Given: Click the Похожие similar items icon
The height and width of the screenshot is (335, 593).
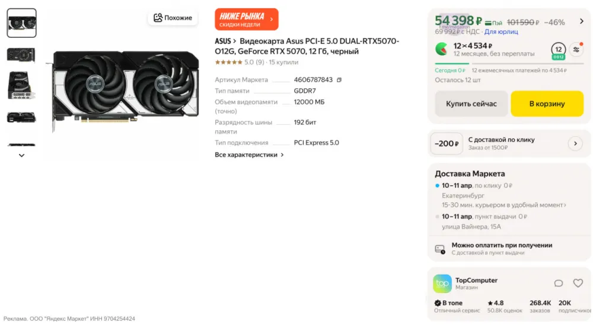Looking at the screenshot, I should 158,18.
